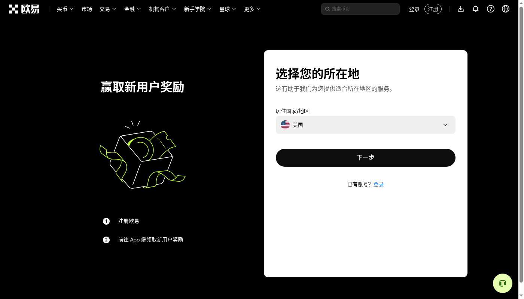Click the 选择您的所在地 heading

tap(317, 74)
